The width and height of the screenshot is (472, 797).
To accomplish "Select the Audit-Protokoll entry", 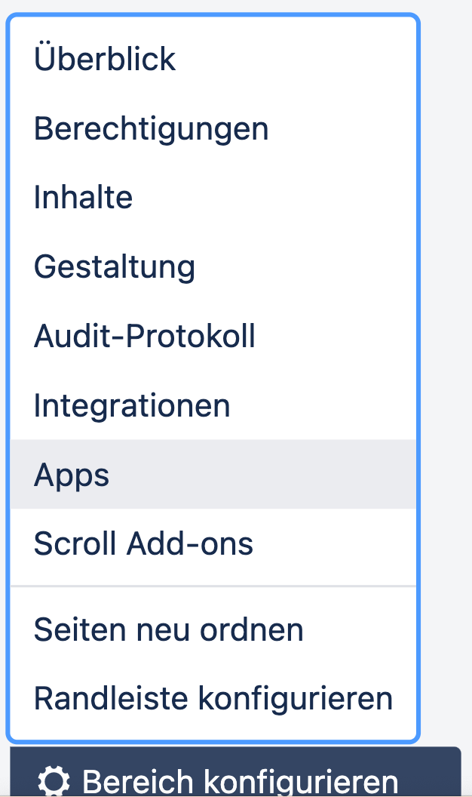I will [145, 336].
